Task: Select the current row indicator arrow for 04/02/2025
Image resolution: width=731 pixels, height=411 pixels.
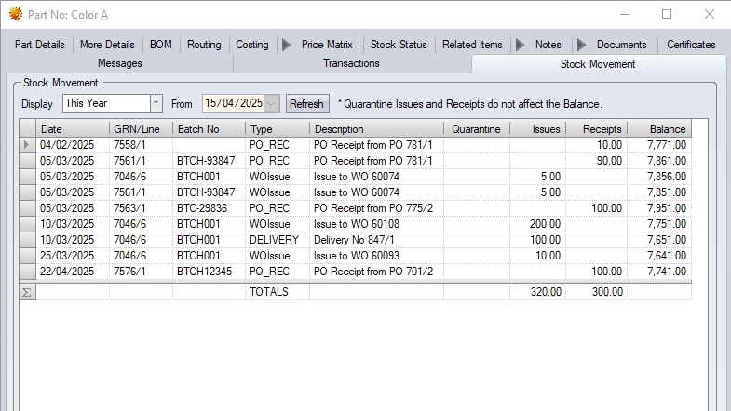Action: [x=27, y=145]
